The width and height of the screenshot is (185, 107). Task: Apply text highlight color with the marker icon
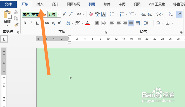click(x=78, y=23)
